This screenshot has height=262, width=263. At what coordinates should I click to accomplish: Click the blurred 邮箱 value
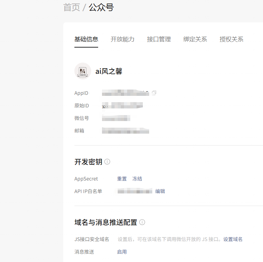(x=125, y=130)
